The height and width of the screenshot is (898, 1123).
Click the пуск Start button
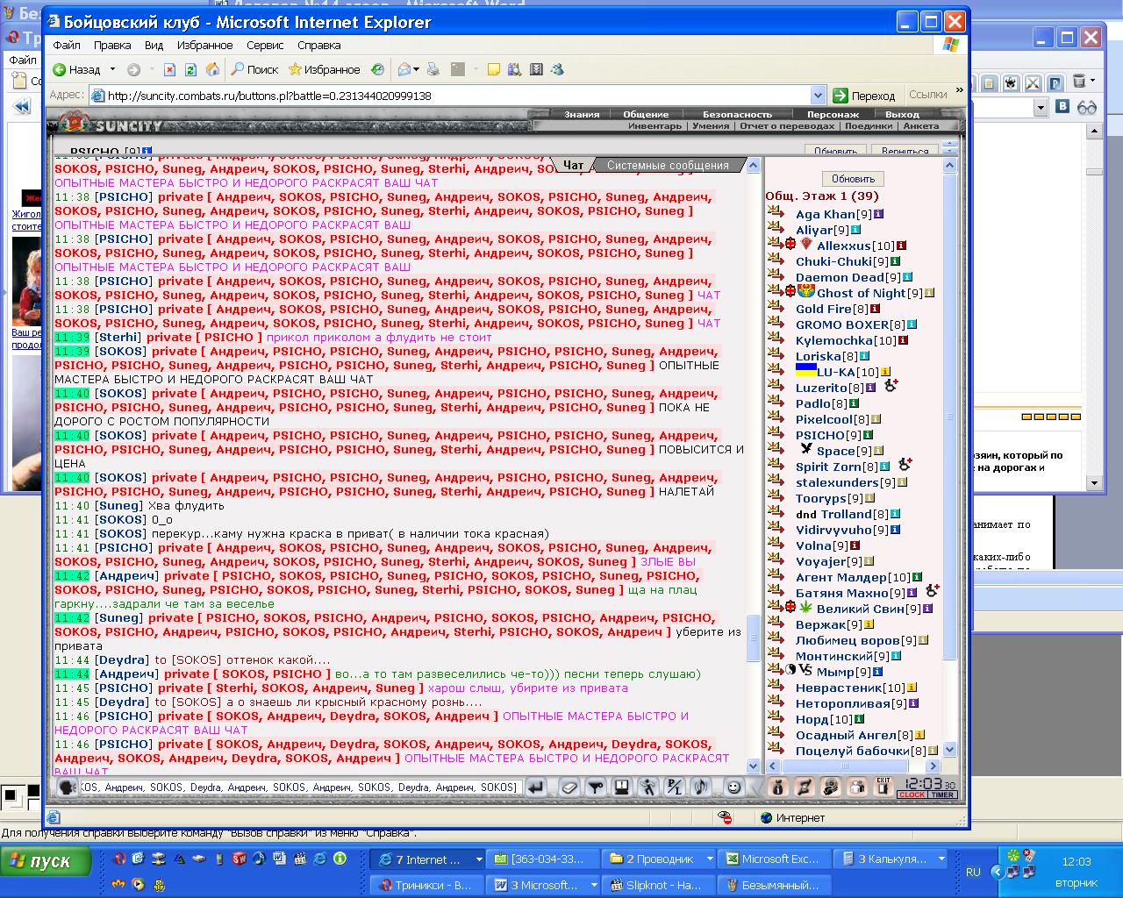(x=46, y=861)
